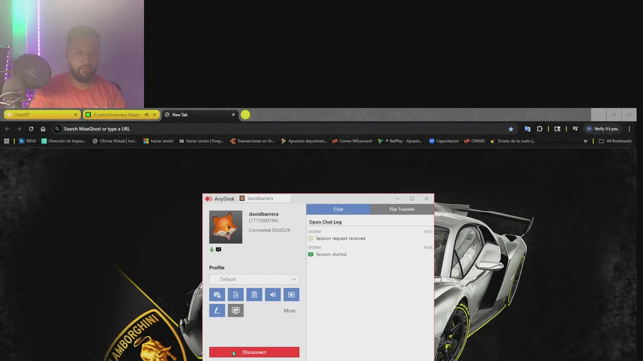Click the Search WiseGhost address bar
Viewport: 643px width, 361px height.
pos(284,129)
